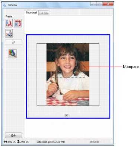The height and width of the screenshot is (147, 140).
Task: Click the Help button
Action: 13,135
